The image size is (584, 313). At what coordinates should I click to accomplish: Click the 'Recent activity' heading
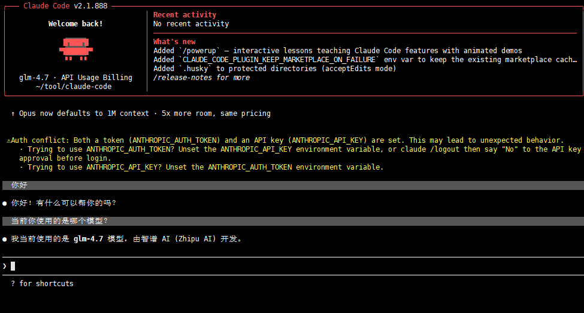pos(184,15)
